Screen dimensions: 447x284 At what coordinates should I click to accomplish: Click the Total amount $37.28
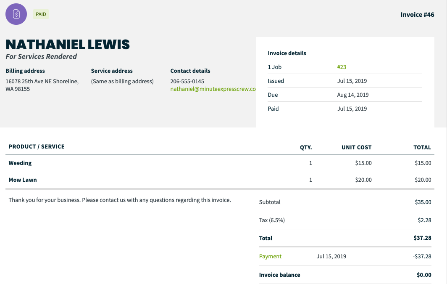pyautogui.click(x=422, y=238)
